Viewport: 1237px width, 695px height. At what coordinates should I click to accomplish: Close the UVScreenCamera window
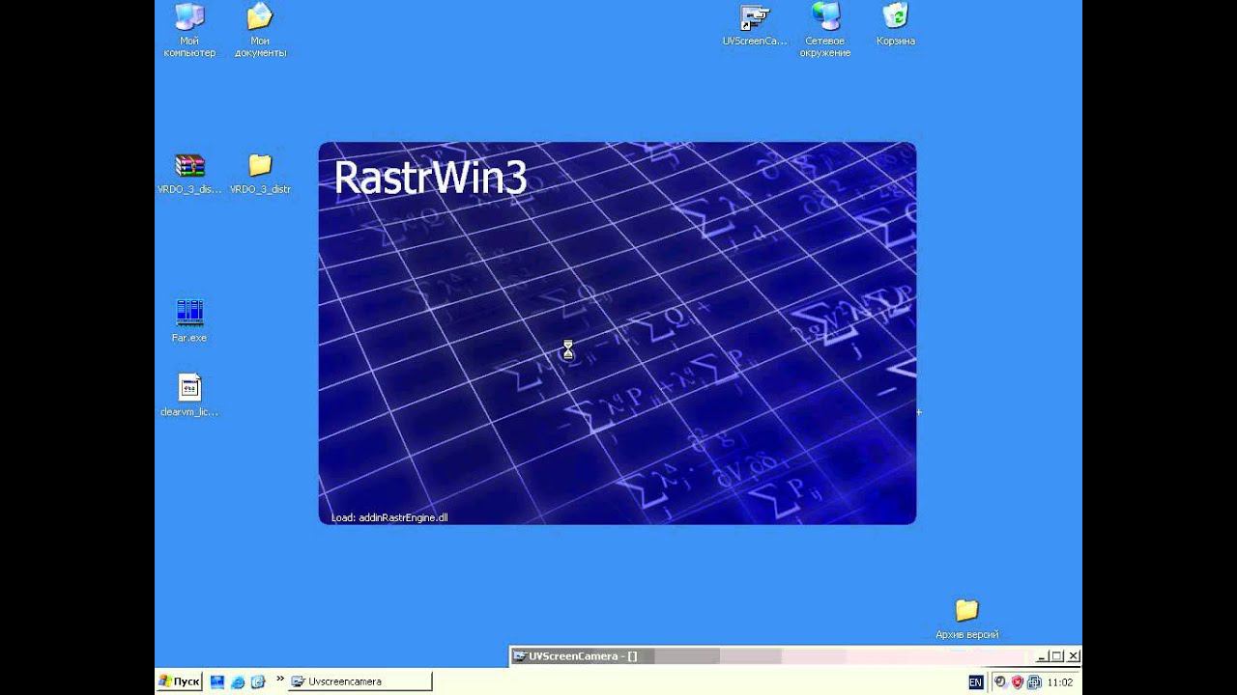point(1073,656)
